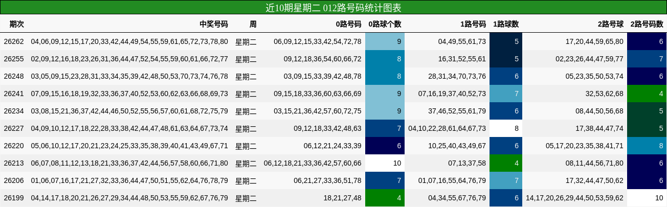The width and height of the screenshot is (667, 207).
Task: Select issue number 26199
Action: (14, 198)
